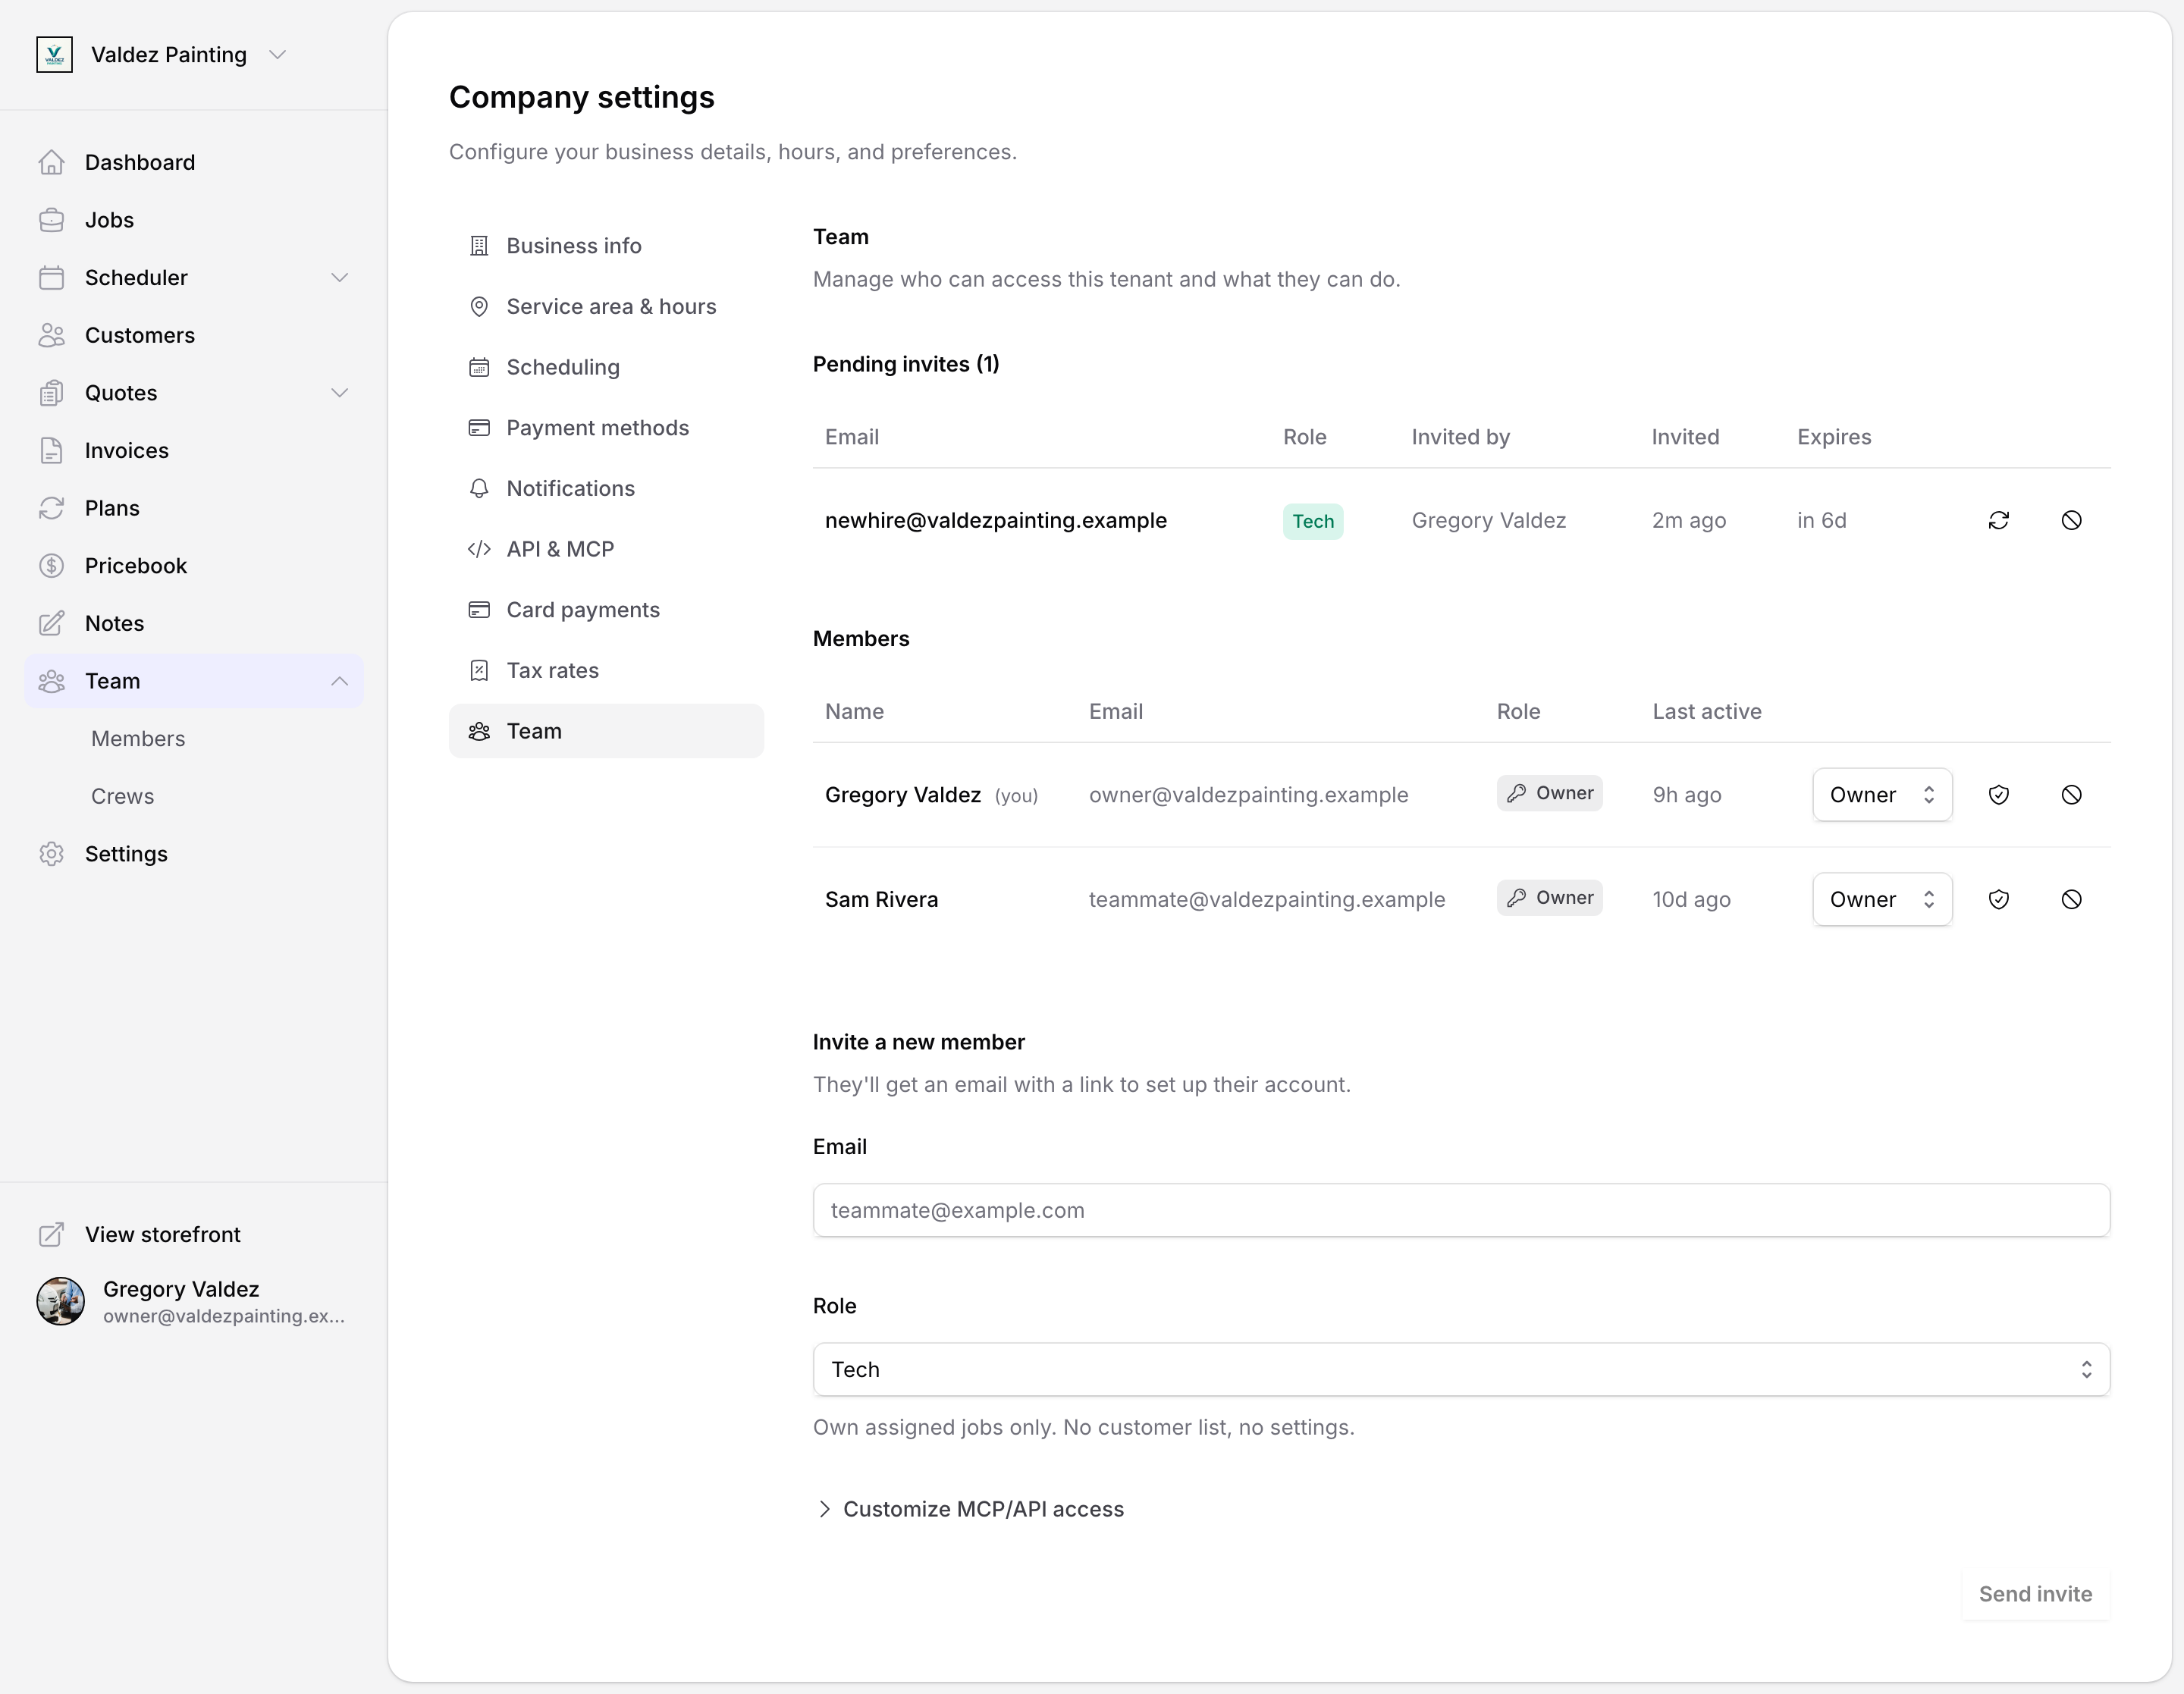
Task: Expand Customize MCP/API access
Action: 970,1510
